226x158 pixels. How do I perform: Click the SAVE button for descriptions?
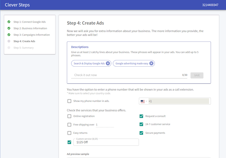click(x=197, y=75)
